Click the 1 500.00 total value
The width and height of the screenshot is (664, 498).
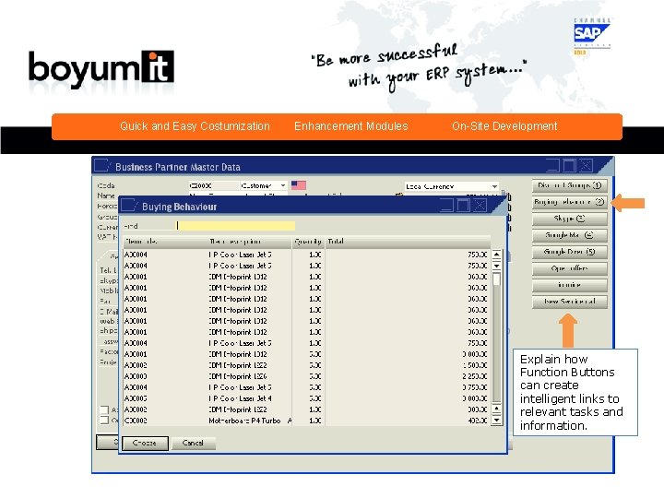(x=475, y=365)
